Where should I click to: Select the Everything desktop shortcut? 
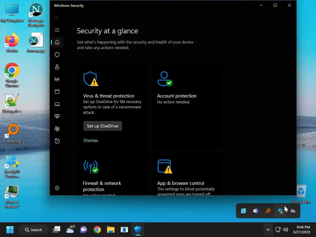[x=12, y=133]
